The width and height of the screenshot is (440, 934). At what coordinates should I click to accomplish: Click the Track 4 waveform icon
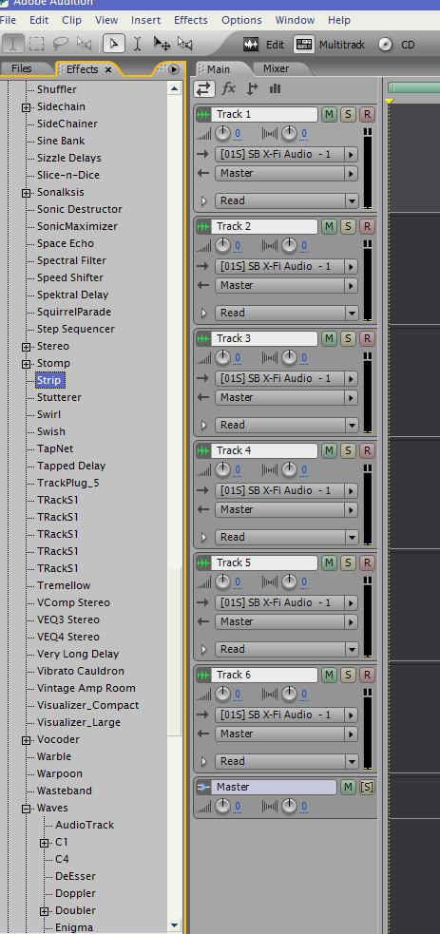point(203,451)
